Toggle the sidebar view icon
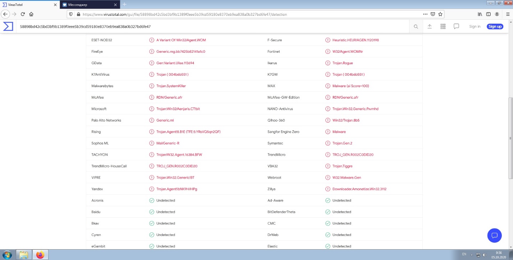 488,14
